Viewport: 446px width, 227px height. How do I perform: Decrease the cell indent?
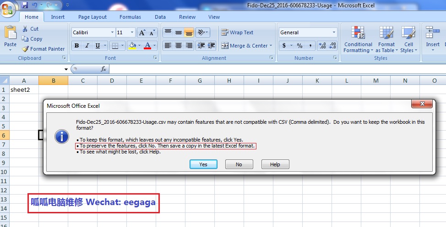[x=201, y=45]
